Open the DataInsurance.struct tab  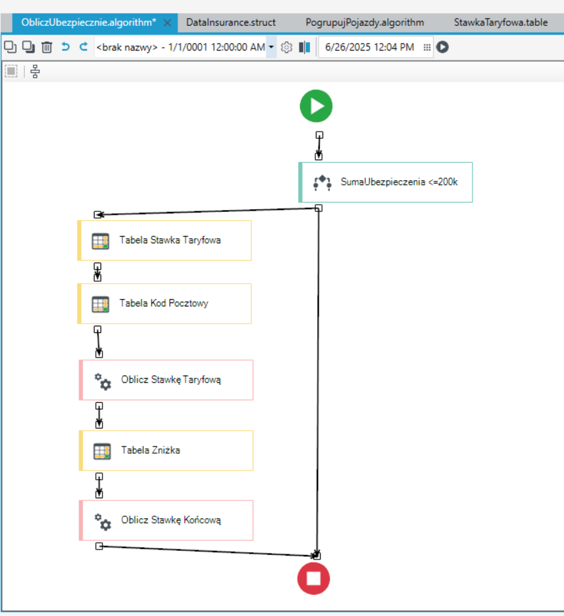231,23
